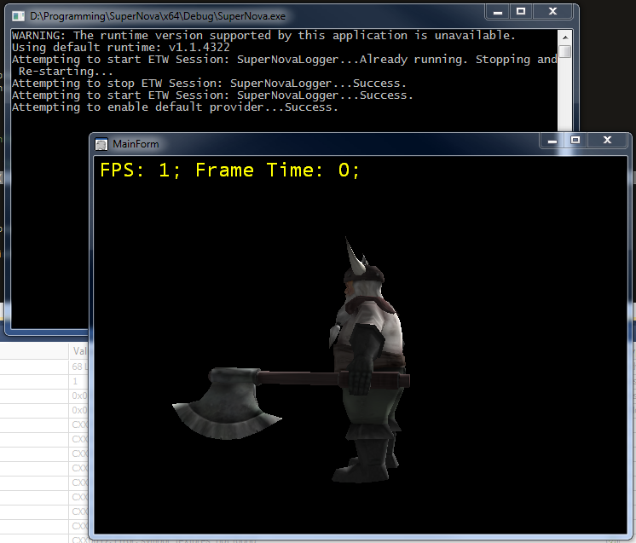
Task: Click the console scrollbar thumb
Action: tap(564, 52)
